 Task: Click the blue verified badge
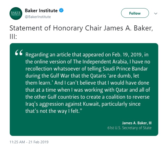click(x=61, y=11)
